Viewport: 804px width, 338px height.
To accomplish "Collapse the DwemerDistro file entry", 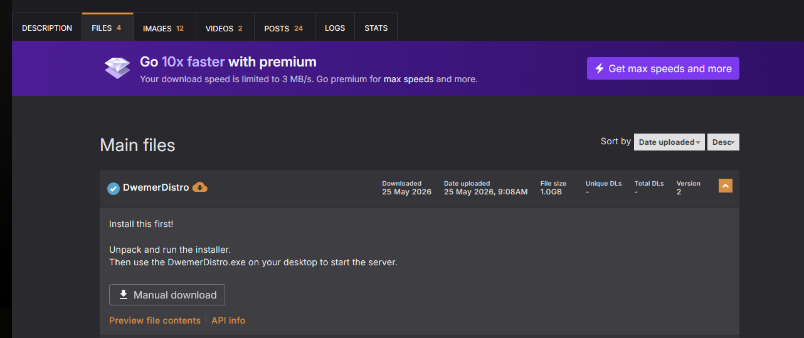I will click(x=726, y=186).
